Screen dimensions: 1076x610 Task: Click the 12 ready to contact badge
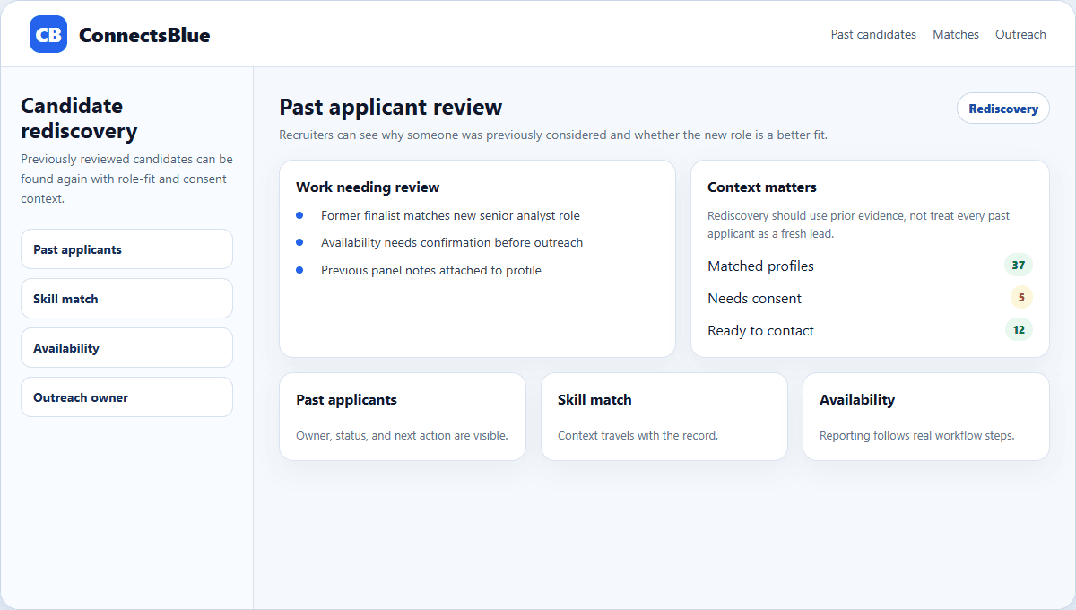click(1019, 330)
